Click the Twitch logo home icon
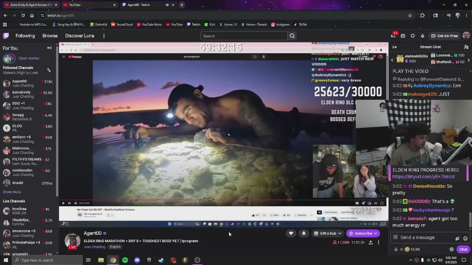The height and width of the screenshot is (265, 472). coord(6,36)
